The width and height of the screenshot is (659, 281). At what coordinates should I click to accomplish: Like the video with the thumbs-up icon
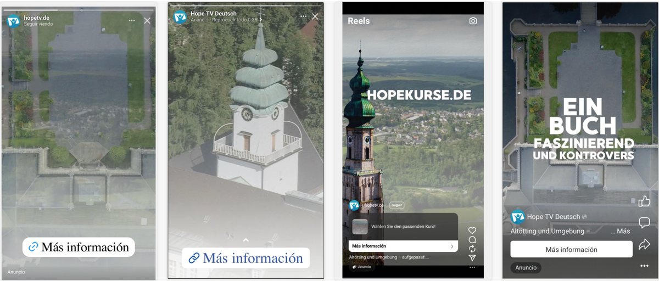pos(644,201)
